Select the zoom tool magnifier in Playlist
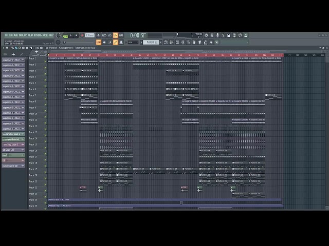 coord(38,48)
